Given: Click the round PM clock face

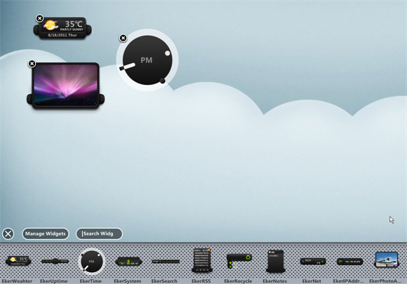Looking at the screenshot, I should point(147,60).
